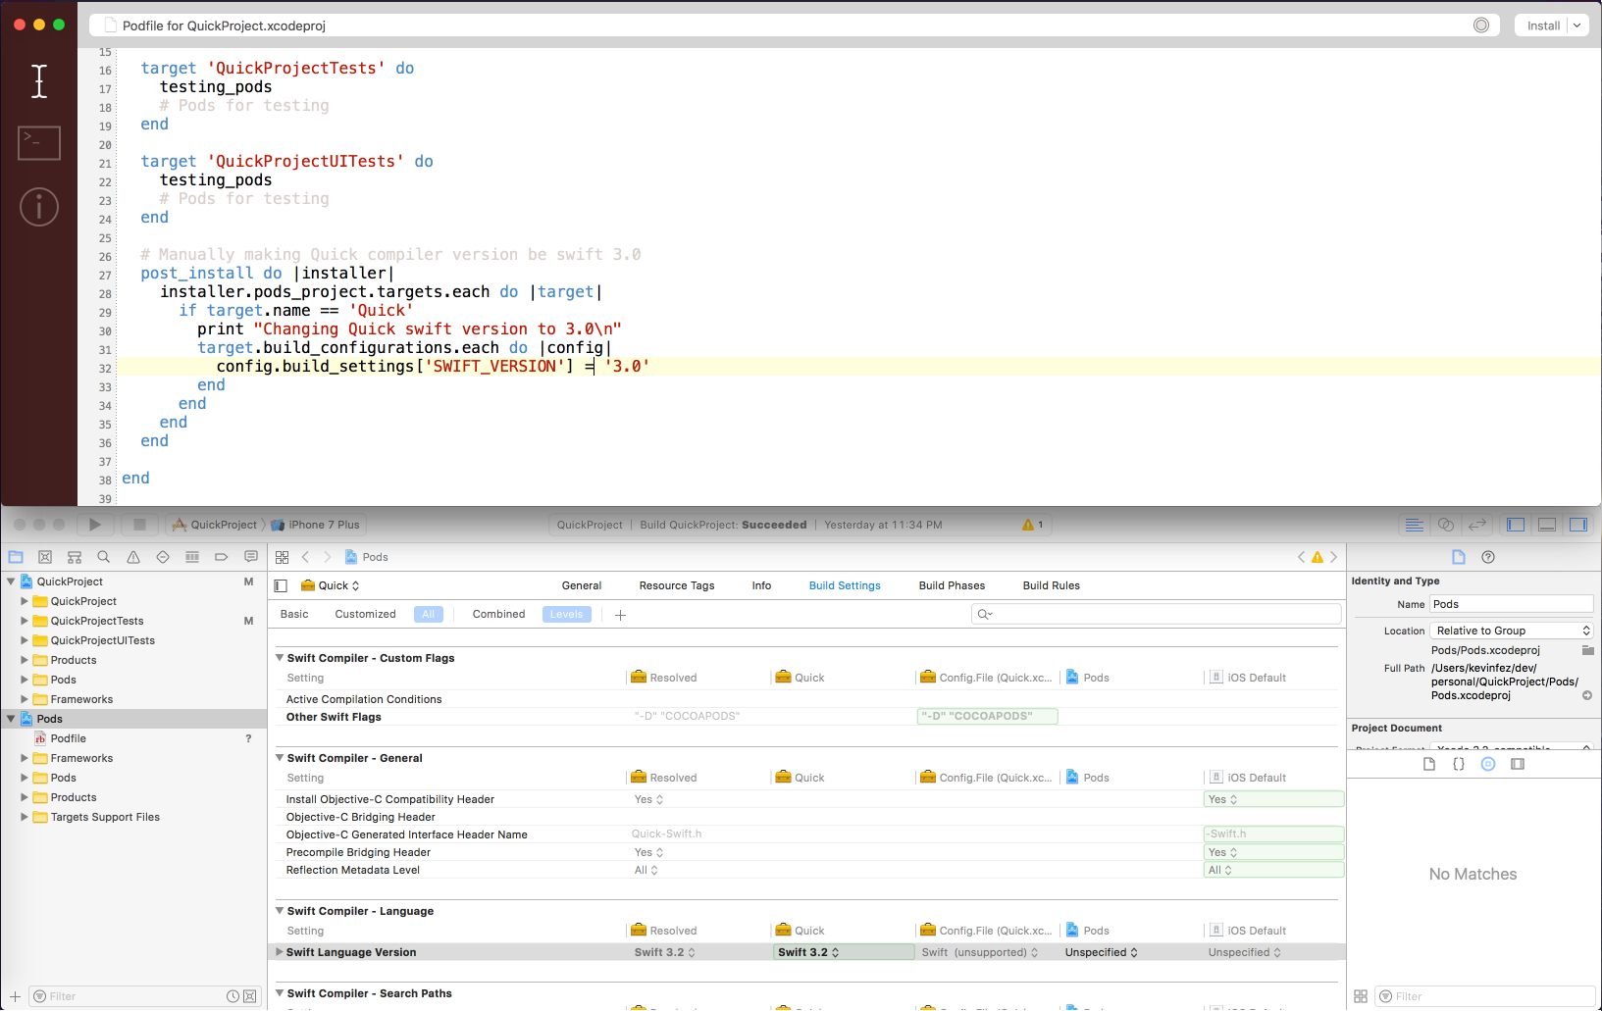
Task: Open the related items grid menu
Action: coord(283,557)
